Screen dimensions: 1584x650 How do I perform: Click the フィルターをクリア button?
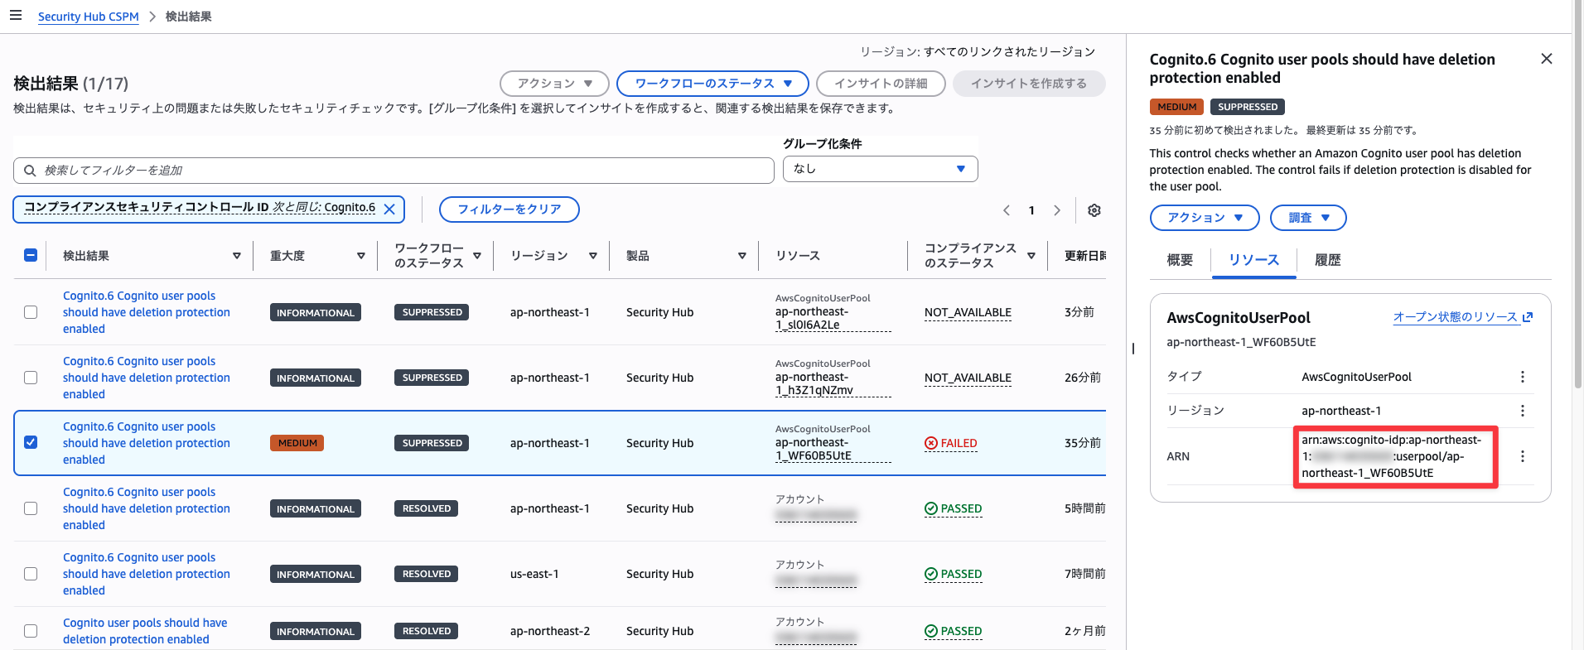(x=509, y=209)
